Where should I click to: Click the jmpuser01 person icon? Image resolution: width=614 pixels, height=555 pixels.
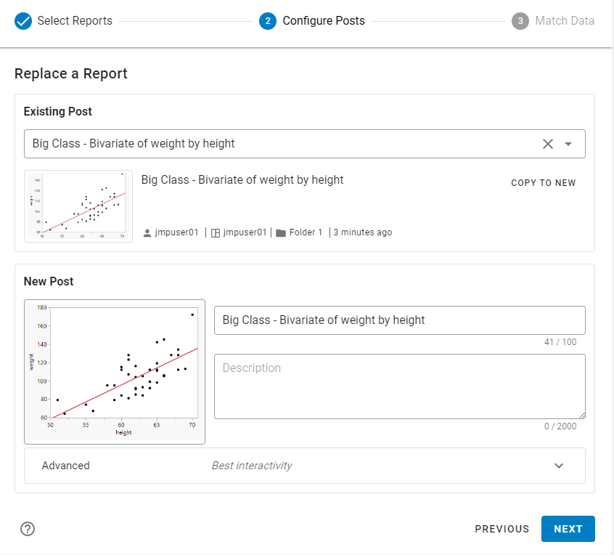pos(147,233)
